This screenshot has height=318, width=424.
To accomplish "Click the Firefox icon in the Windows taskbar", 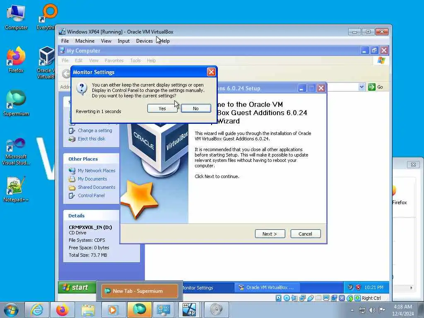I will coord(62,310).
